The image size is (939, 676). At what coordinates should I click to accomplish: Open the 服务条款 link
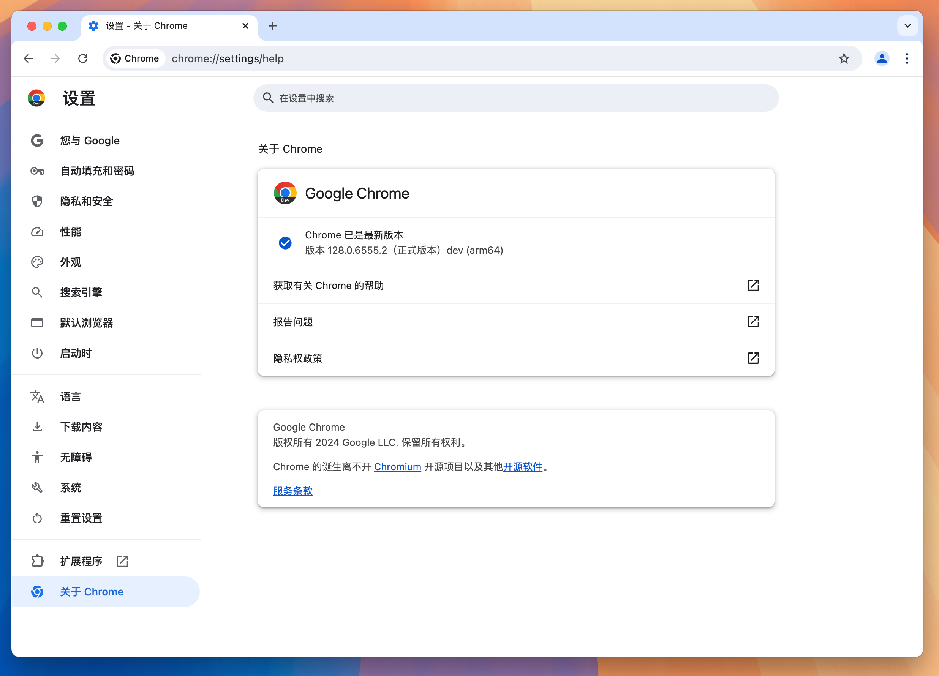[x=293, y=491]
